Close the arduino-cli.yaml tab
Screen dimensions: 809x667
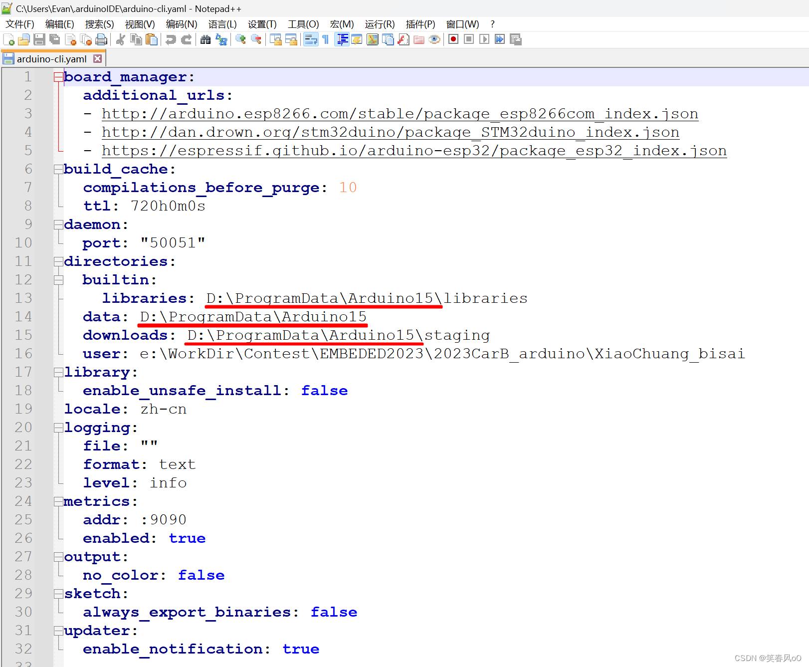coord(98,59)
